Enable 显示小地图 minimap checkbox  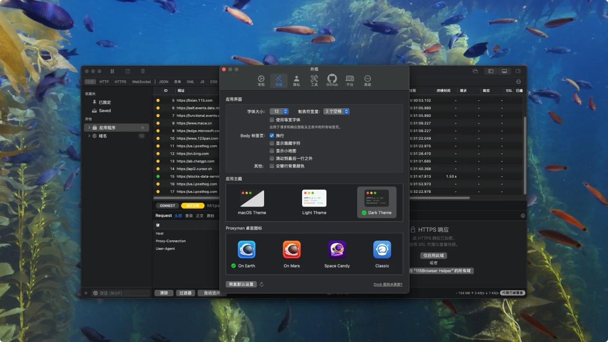pyautogui.click(x=272, y=151)
